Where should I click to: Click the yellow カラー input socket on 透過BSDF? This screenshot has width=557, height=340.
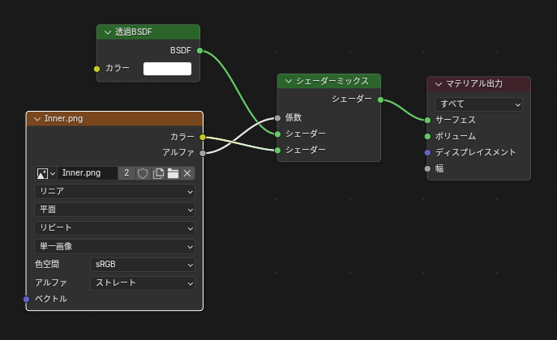pyautogui.click(x=96, y=69)
